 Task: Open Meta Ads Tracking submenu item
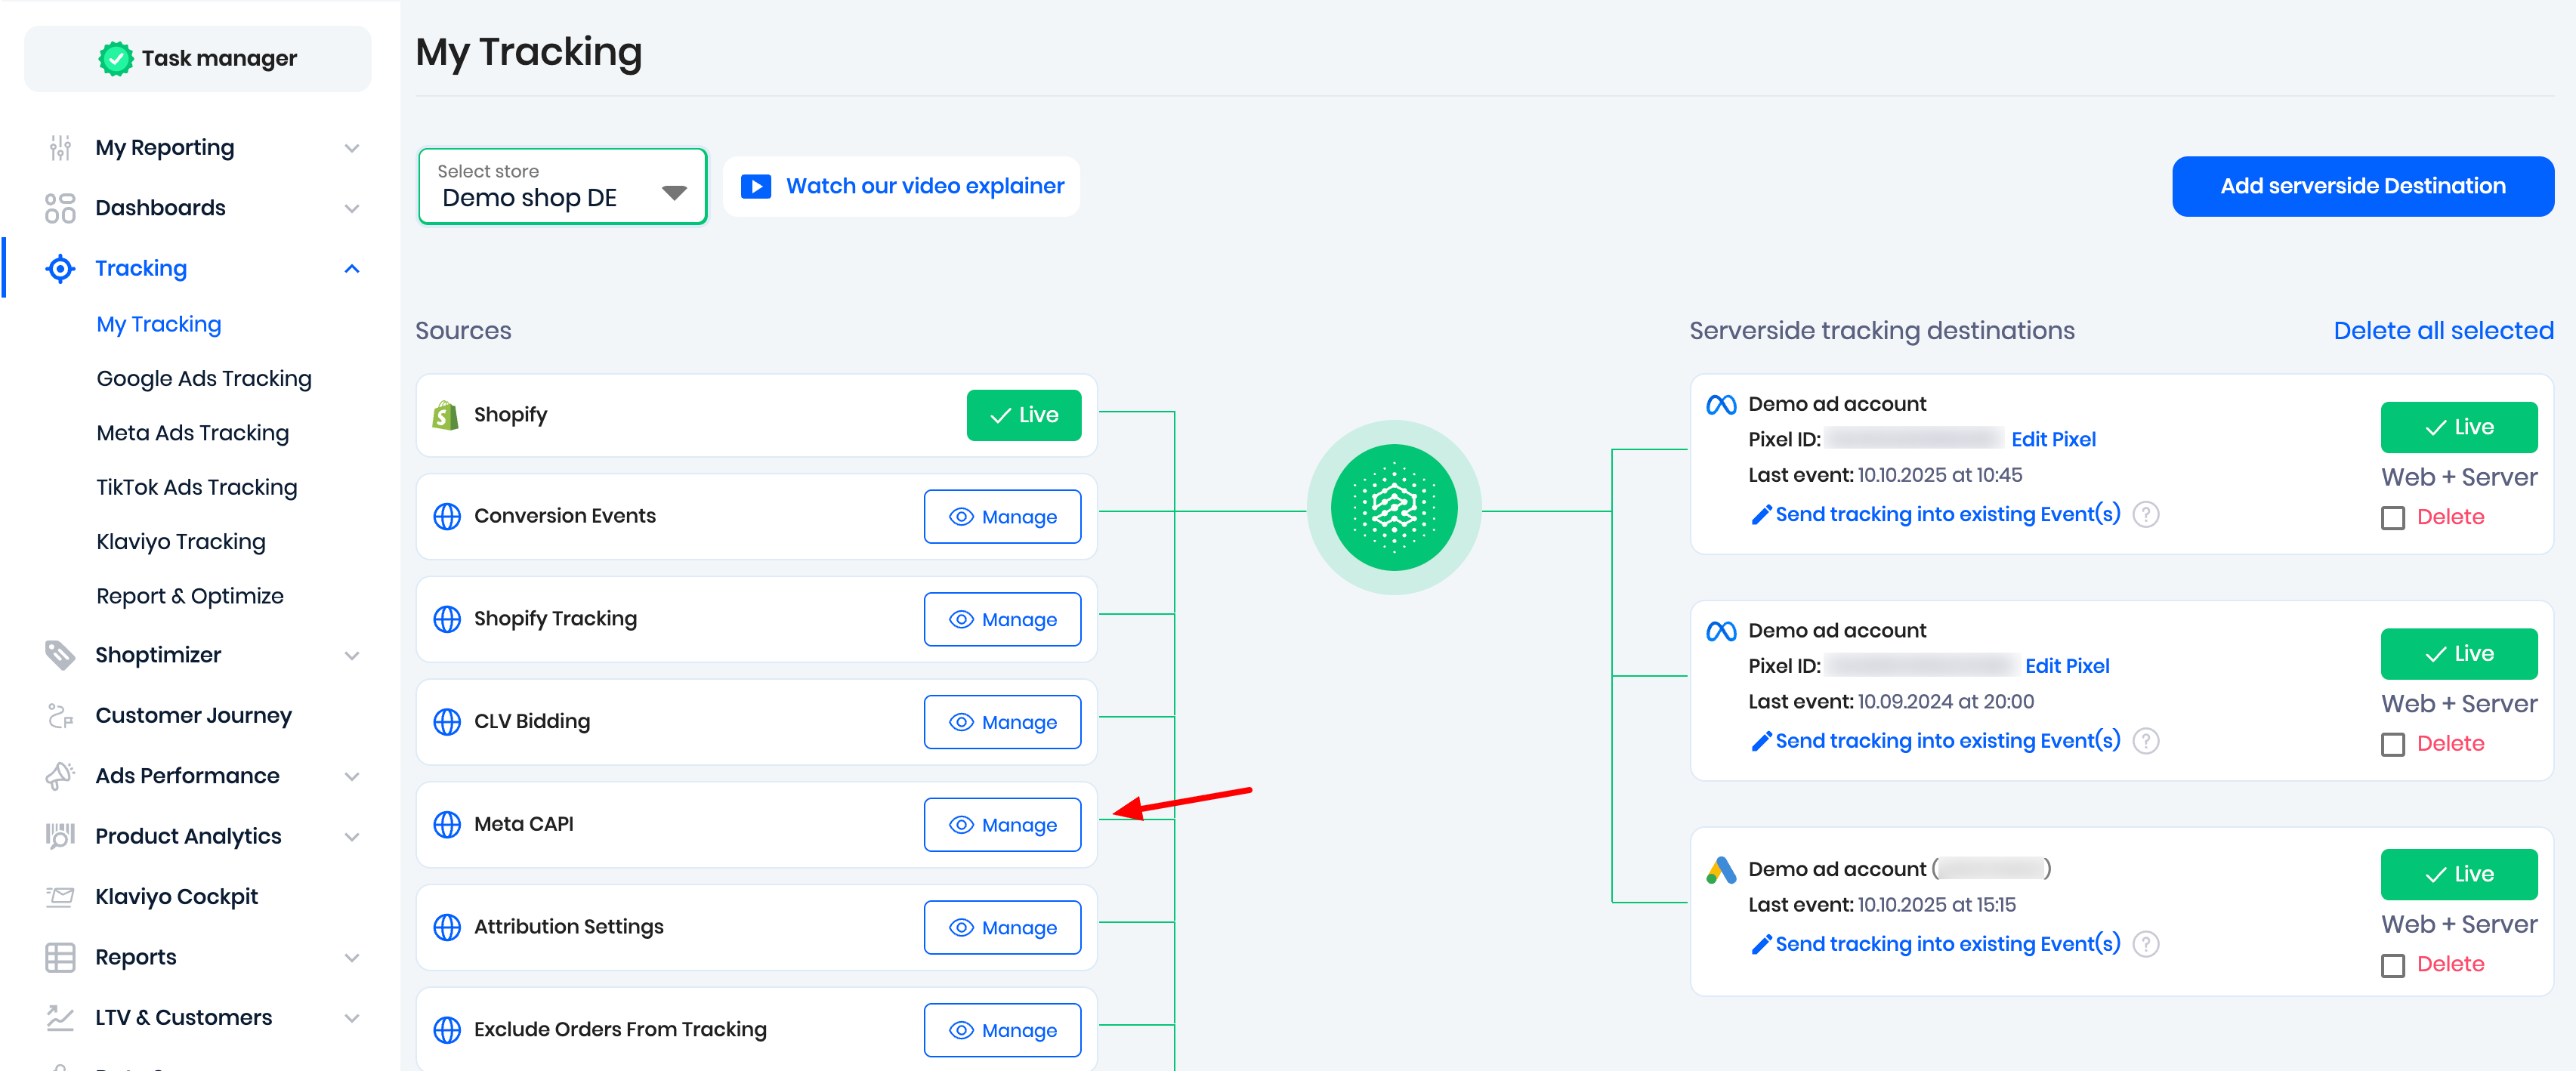[192, 433]
